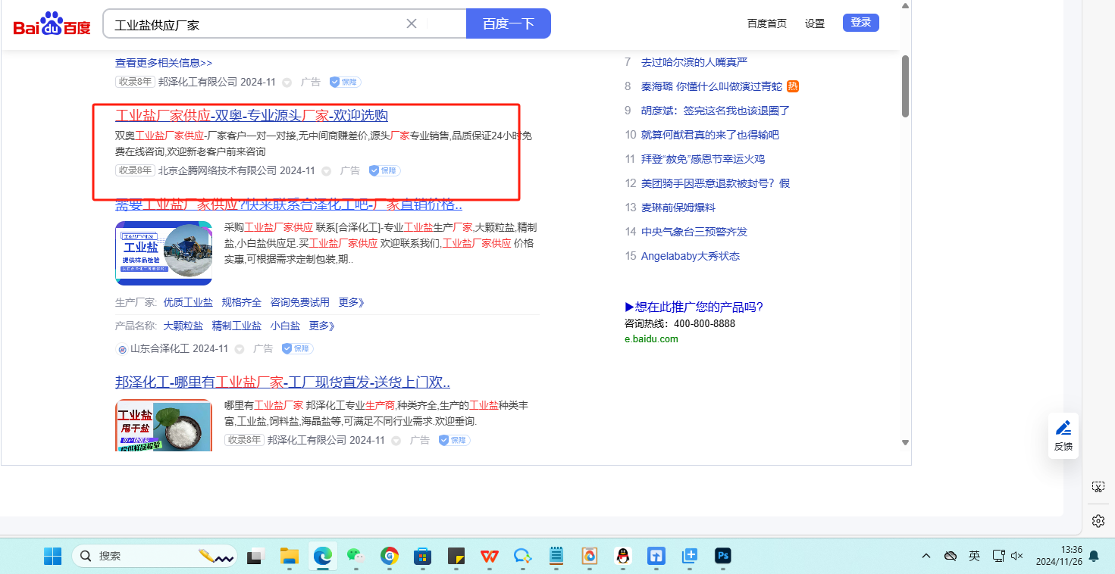Screen dimensions: 1115x574
Task: Click the blue 登录 login button
Action: pos(860,23)
